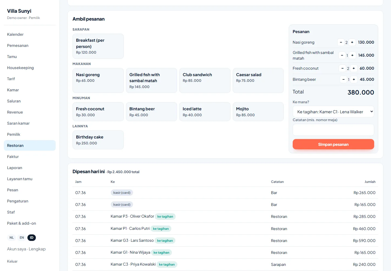Add Nasi goreng menu item
391x271 pixels.
point(98,80)
